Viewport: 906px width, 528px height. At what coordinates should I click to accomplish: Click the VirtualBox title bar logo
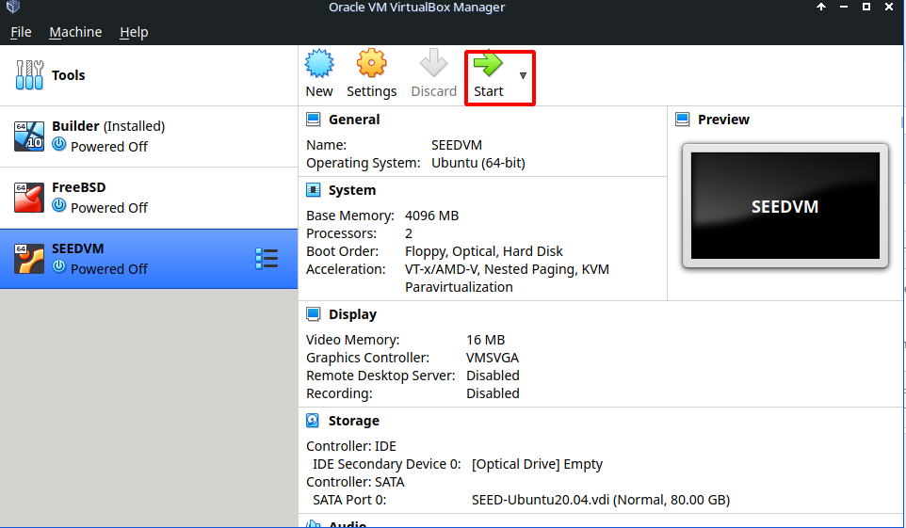pyautogui.click(x=12, y=8)
